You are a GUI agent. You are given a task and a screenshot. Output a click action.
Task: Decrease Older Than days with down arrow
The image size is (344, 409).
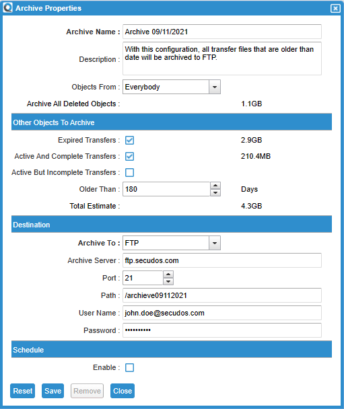[215, 192]
